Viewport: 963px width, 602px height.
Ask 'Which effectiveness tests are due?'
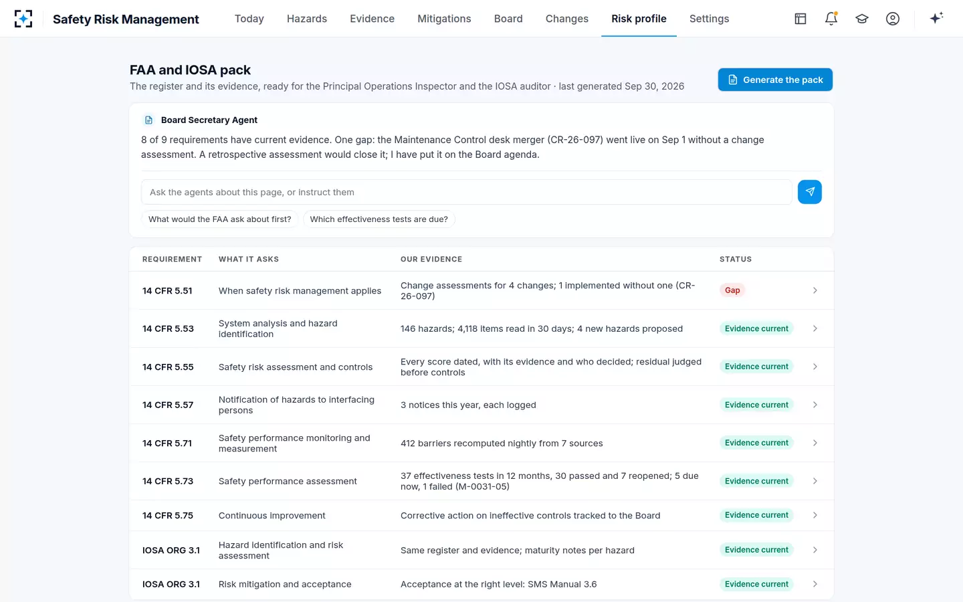pos(379,219)
